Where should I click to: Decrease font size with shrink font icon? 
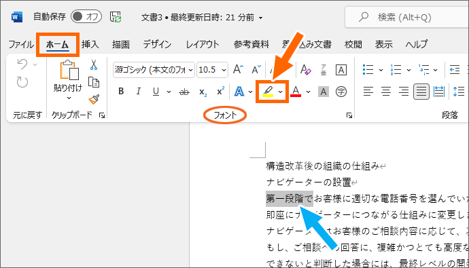point(256,70)
